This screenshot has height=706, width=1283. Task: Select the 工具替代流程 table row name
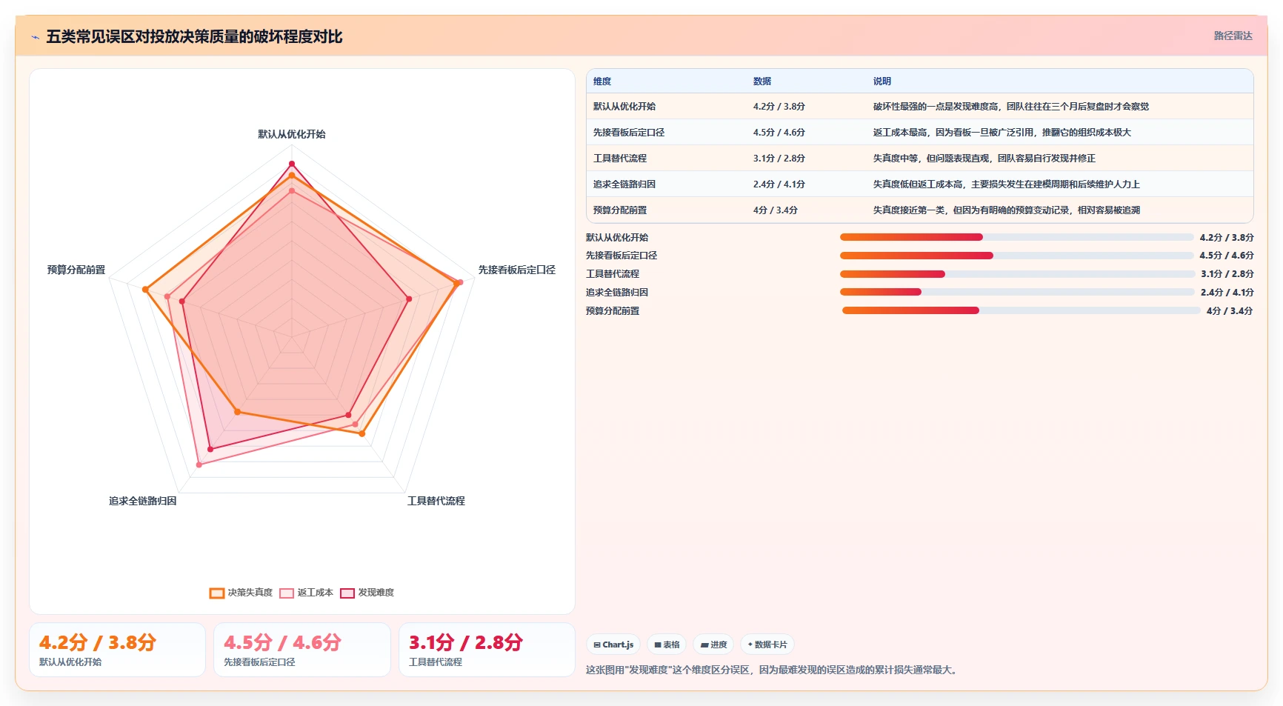(x=620, y=159)
